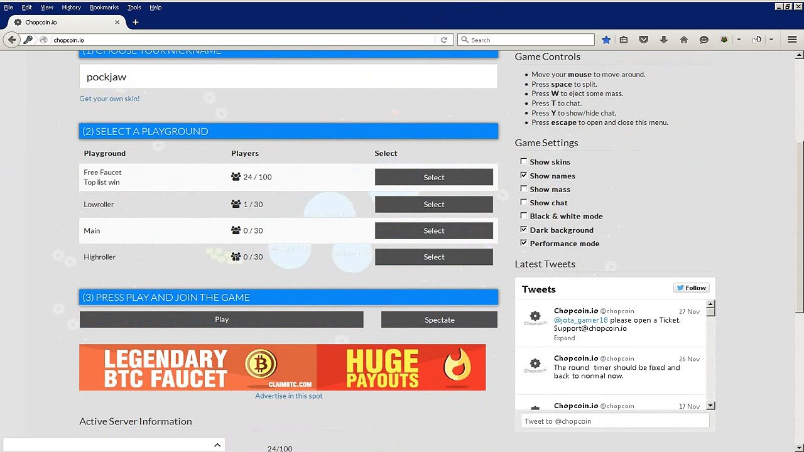This screenshot has height=452, width=804.
Task: Click the clipboard extension icon in toolbar
Action: pyautogui.click(x=757, y=40)
